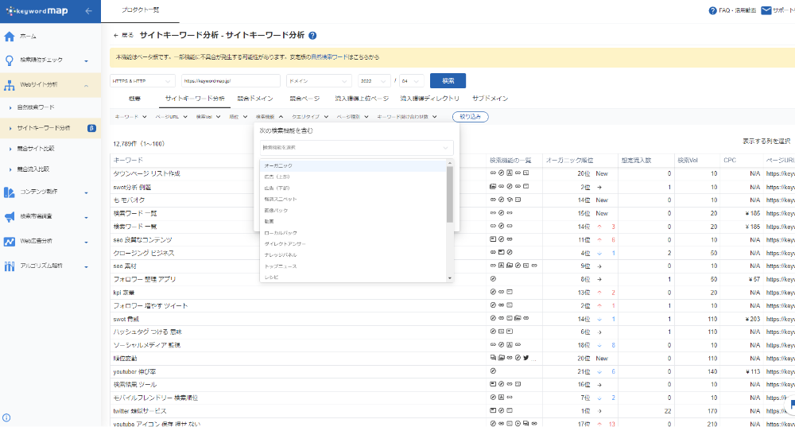Open the 2022 year dropdown
The height and width of the screenshot is (427, 795).
pyautogui.click(x=374, y=81)
